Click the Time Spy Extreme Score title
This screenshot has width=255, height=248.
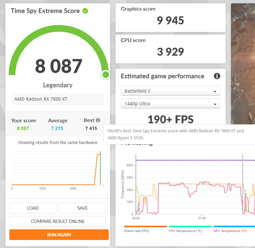[45, 11]
